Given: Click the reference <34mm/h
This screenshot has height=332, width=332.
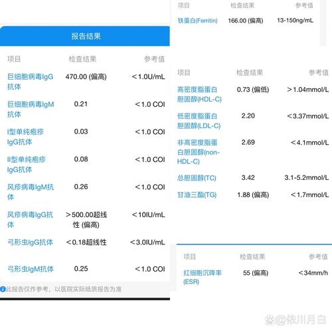Looking at the screenshot, I should click(x=313, y=273).
